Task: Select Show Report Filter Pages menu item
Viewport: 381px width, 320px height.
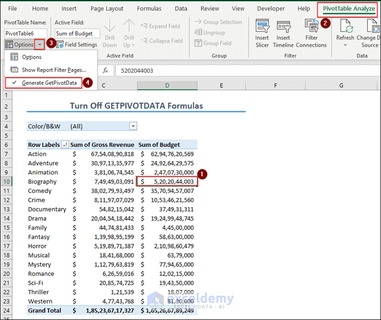Action: (x=54, y=70)
